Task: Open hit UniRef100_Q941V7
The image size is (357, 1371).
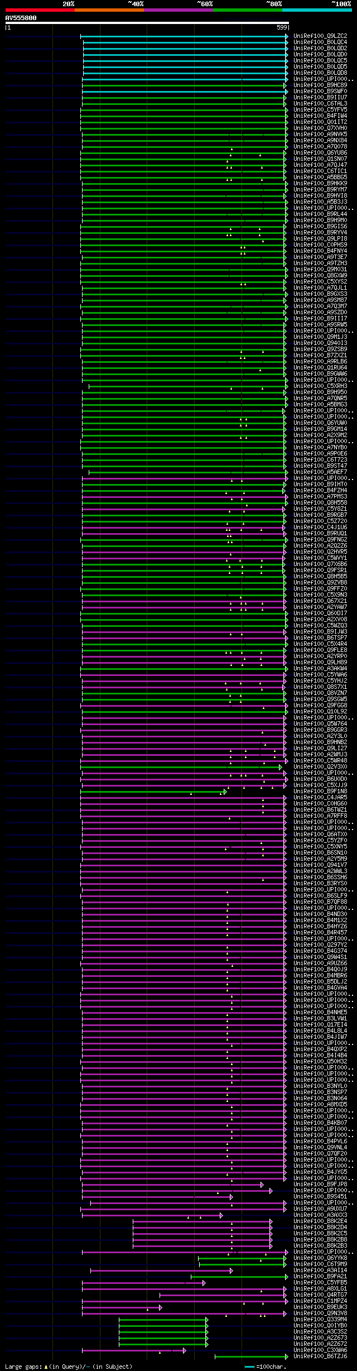Action: [320, 865]
